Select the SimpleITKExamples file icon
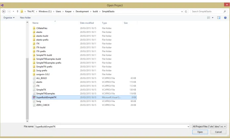The height and width of the screenshot is (139, 230). [x=34, y=93]
